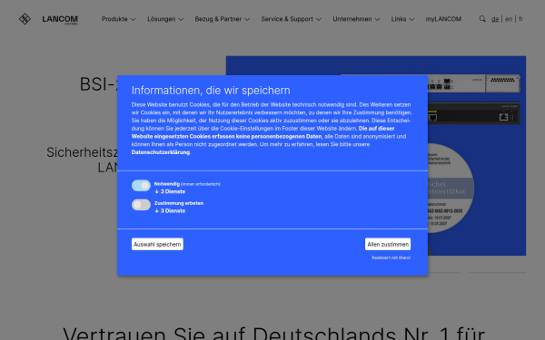Open the Bezug & Partner dropdown
The height and width of the screenshot is (340, 545).
(223, 19)
